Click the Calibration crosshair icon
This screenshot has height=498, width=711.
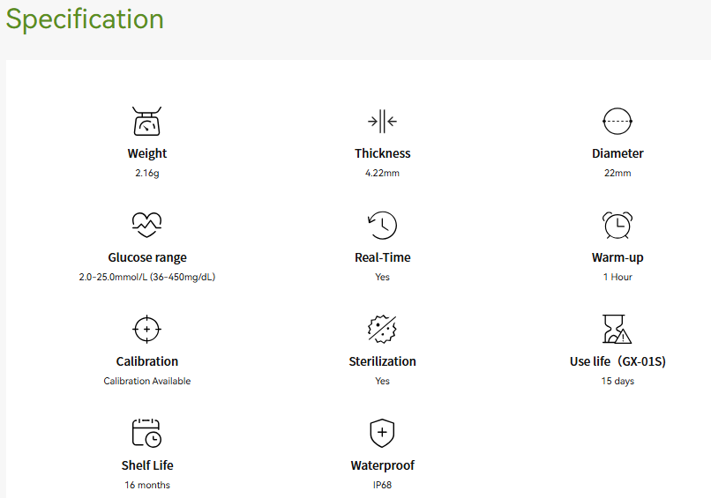pos(147,329)
